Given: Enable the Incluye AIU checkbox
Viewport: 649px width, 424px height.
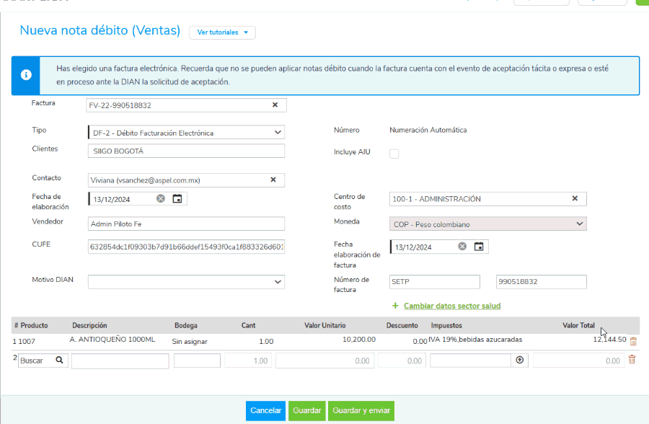Looking at the screenshot, I should pyautogui.click(x=394, y=154).
